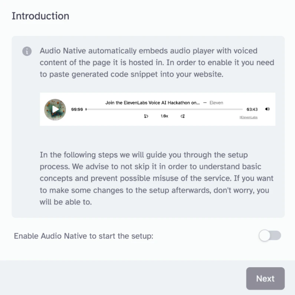Image resolution: width=295 pixels, height=295 pixels.
Task: Click the 00:00 elapsed time label
Action: 77,109
